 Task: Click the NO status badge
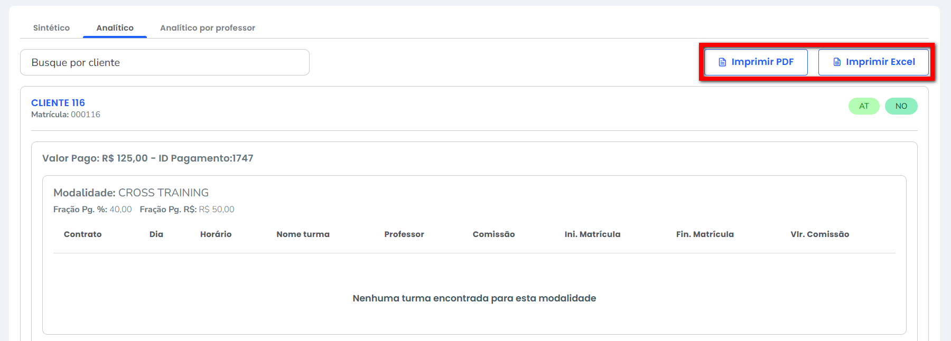(901, 106)
